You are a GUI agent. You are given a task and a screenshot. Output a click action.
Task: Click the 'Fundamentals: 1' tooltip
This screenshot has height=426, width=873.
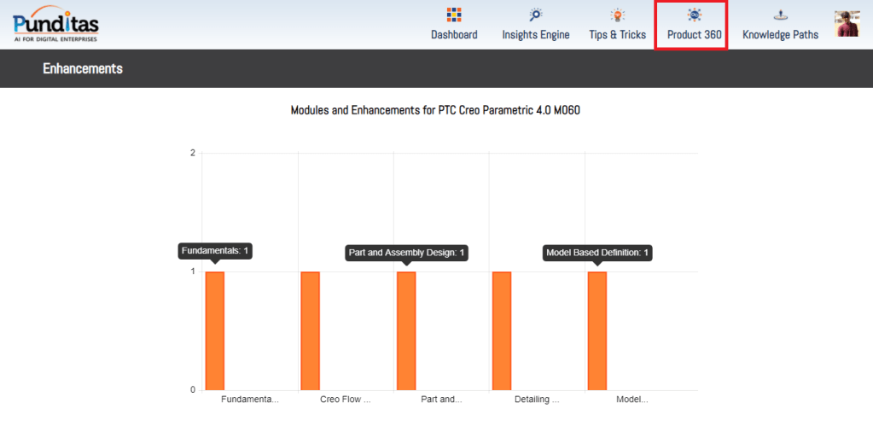[216, 251]
